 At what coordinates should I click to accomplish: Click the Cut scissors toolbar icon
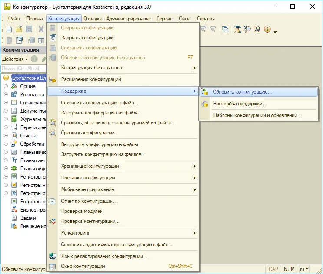pyautogui.click(x=41, y=29)
